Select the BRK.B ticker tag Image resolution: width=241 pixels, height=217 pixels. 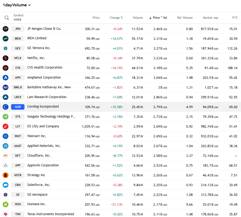point(18,88)
